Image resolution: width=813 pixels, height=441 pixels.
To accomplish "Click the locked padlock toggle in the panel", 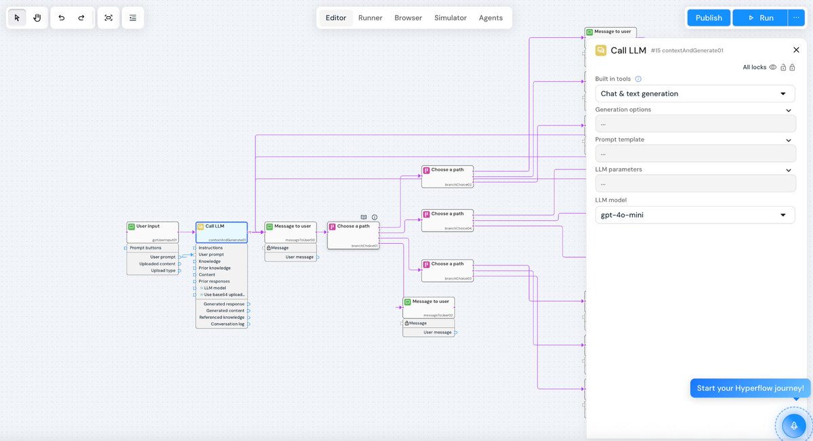I will tap(792, 67).
